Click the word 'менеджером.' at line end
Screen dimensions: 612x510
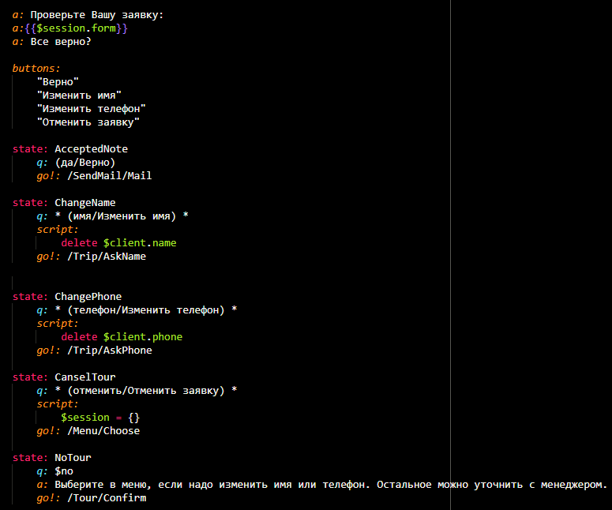point(574,485)
